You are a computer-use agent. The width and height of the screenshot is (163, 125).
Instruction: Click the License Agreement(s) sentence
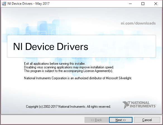tap(68, 71)
